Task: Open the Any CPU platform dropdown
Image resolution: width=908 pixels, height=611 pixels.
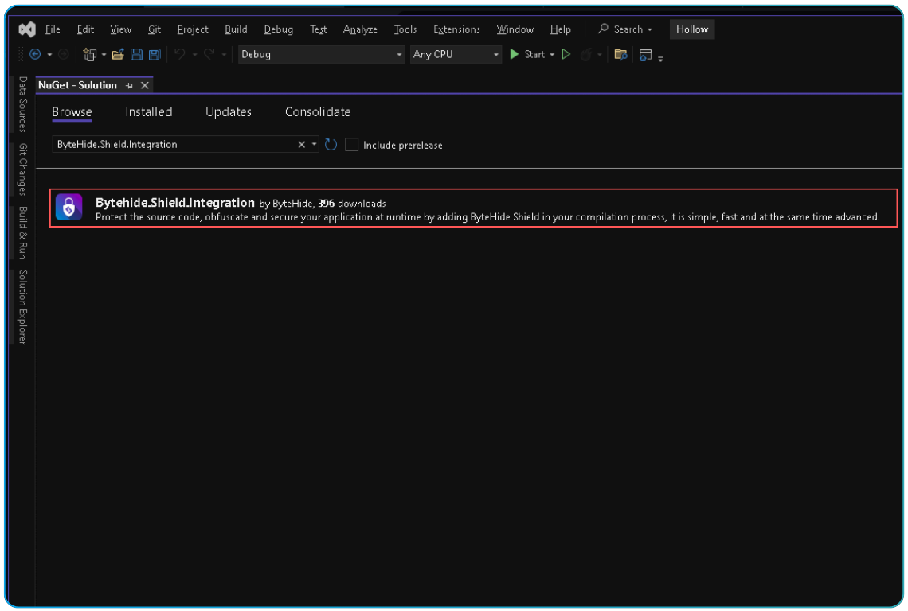Action: (495, 54)
